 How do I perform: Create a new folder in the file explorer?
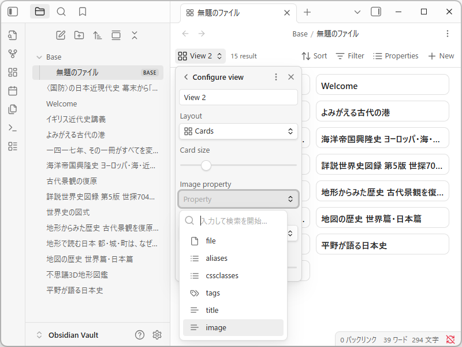pyautogui.click(x=79, y=35)
